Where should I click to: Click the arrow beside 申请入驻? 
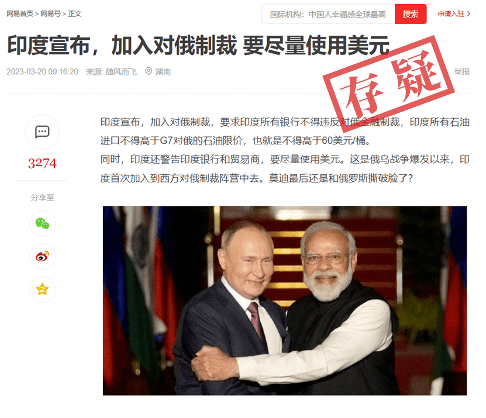click(x=468, y=13)
